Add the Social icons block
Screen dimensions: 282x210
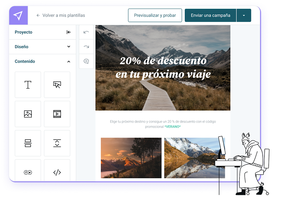[28, 172]
